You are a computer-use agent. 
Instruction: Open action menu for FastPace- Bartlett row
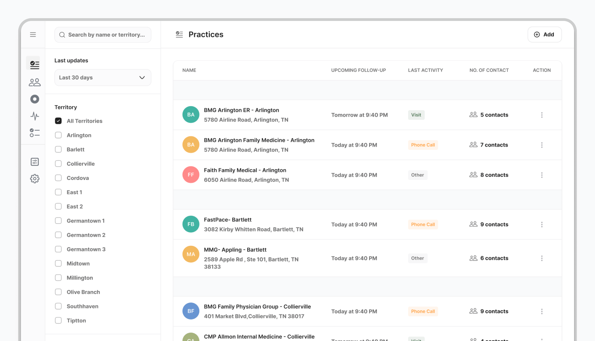coord(542,225)
